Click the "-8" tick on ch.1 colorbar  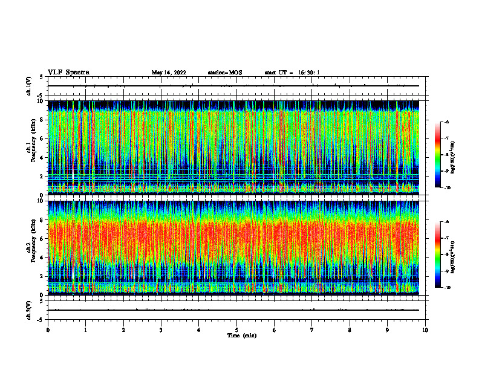pos(446,155)
